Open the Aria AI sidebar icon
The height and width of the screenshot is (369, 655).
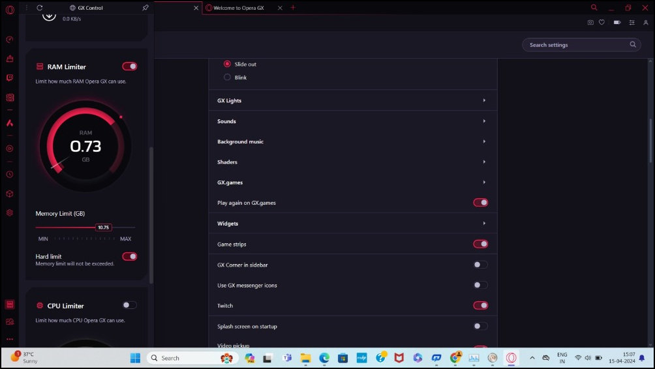click(10, 123)
